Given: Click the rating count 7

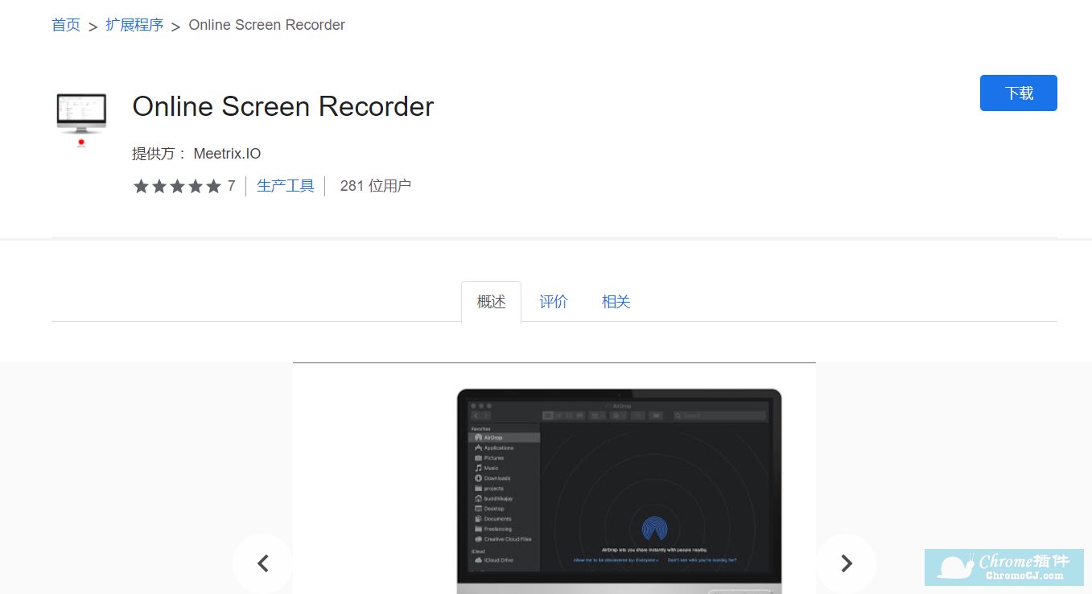Looking at the screenshot, I should point(231,186).
